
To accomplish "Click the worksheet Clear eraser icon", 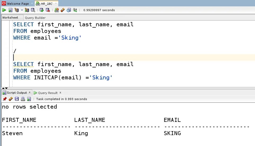I will pyautogui.click(x=62, y=10).
